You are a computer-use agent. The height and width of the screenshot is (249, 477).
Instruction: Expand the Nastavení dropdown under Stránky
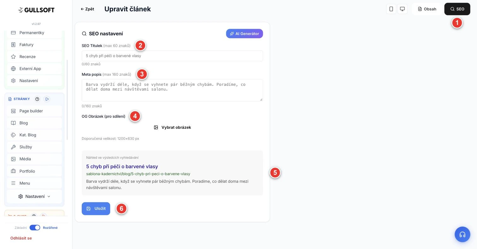tap(34, 196)
